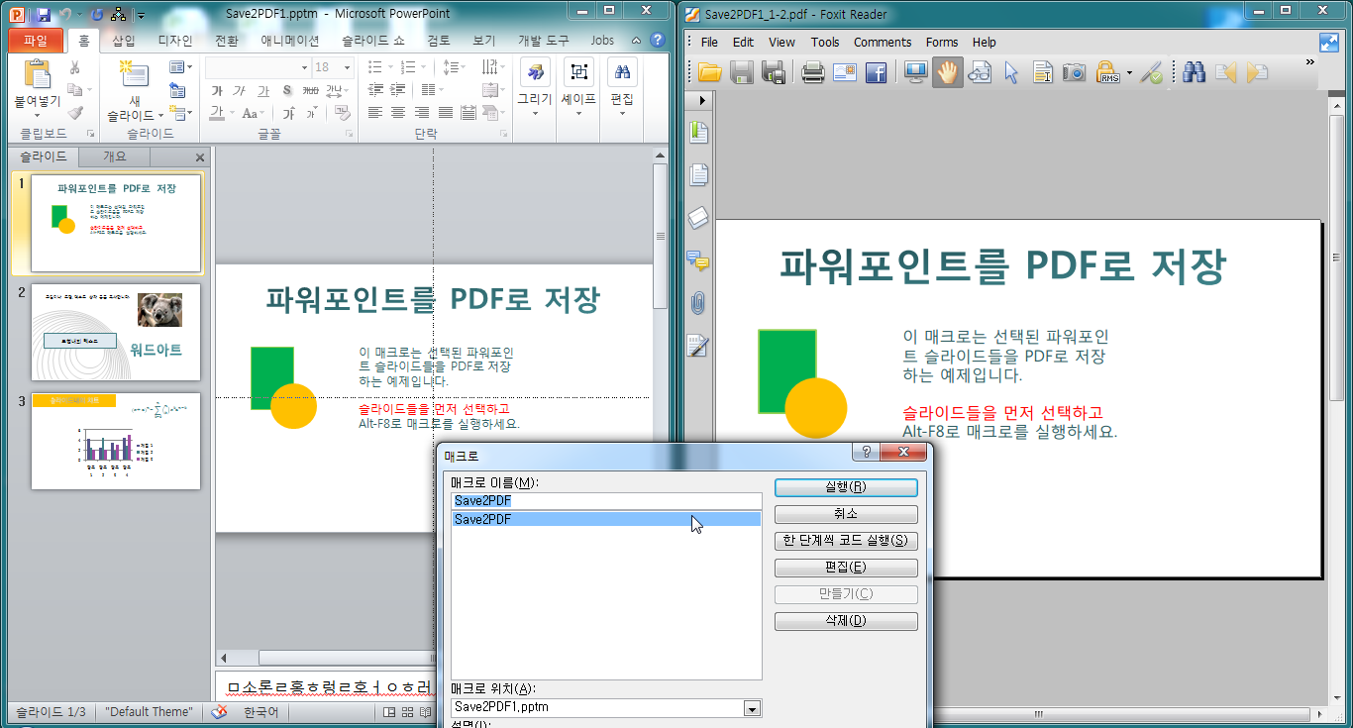This screenshot has width=1353, height=728.
Task: Open the Pages panel in Foxit sidebar
Action: coord(699,174)
